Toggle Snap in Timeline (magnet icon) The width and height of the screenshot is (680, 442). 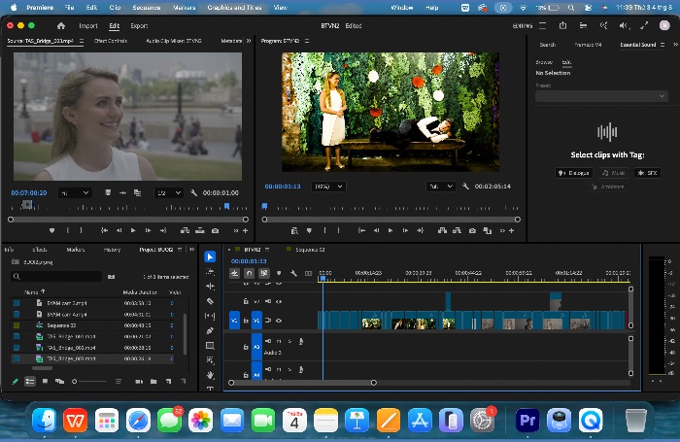click(249, 273)
